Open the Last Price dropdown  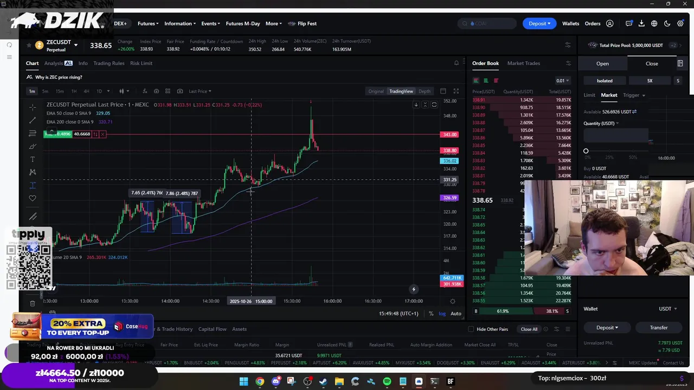[x=200, y=91]
